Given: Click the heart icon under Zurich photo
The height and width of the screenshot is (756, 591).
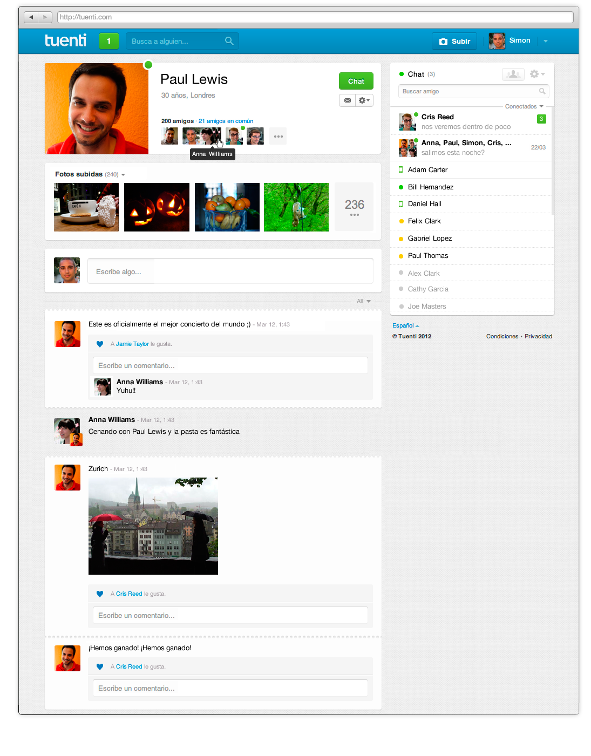Looking at the screenshot, I should [100, 594].
